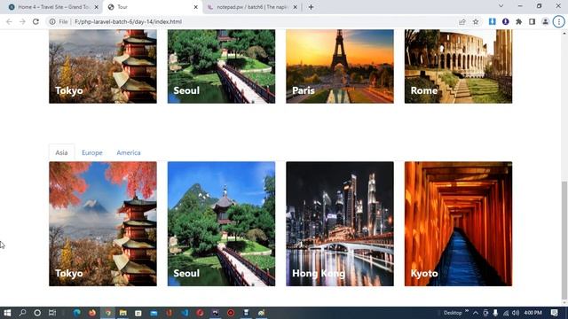
Task: Select the Asia tab
Action: 61,152
